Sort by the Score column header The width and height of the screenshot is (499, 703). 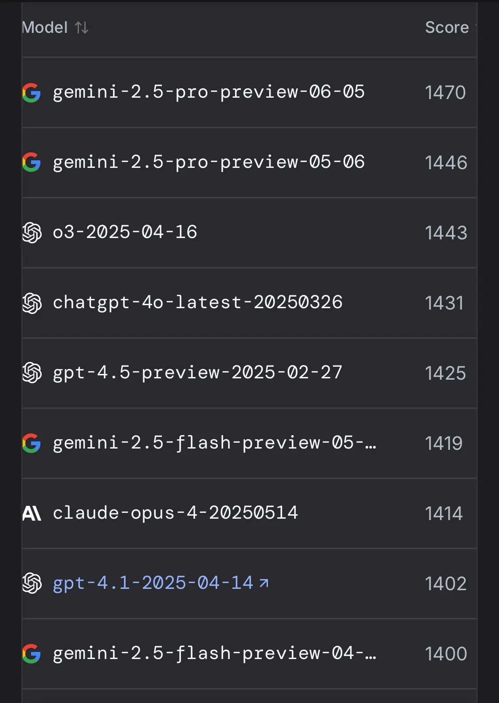447,28
